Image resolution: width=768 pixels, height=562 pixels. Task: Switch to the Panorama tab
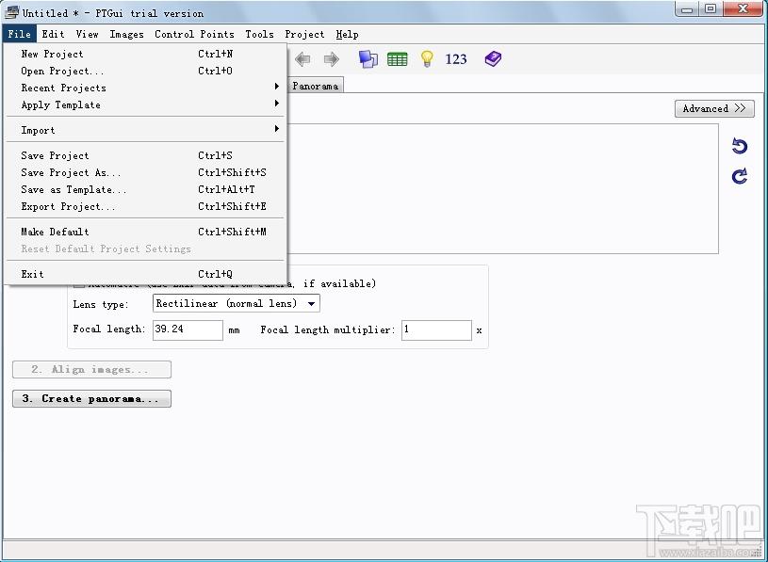click(316, 86)
